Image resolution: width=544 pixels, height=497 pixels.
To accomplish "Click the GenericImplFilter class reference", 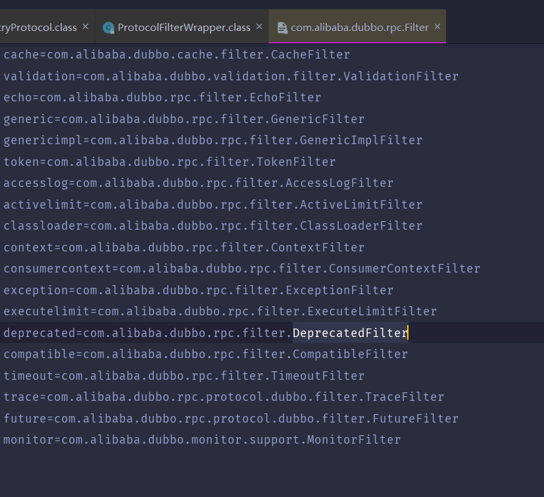I will tap(361, 140).
